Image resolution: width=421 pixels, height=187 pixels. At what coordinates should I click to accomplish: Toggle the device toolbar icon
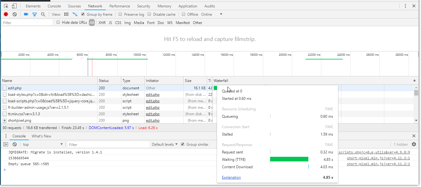pyautogui.click(x=14, y=6)
